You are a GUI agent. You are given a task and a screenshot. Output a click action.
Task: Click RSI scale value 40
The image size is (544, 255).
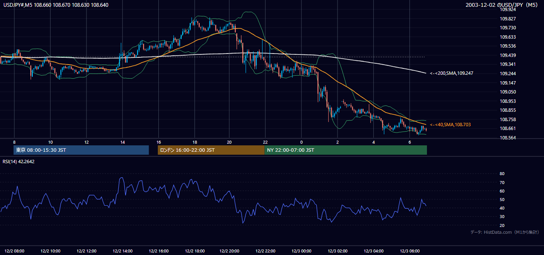tap(502, 208)
